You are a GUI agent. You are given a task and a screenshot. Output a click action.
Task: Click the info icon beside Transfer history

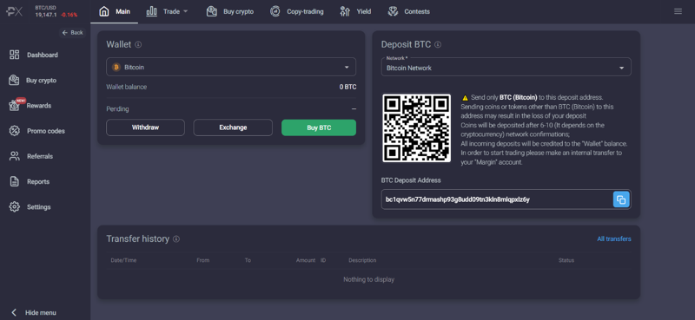[176, 239]
